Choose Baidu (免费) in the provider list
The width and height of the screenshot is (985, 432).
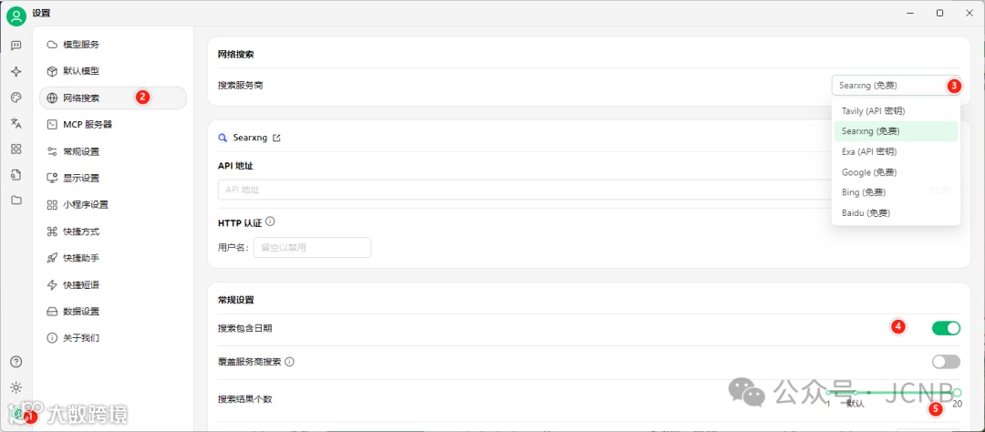point(866,212)
